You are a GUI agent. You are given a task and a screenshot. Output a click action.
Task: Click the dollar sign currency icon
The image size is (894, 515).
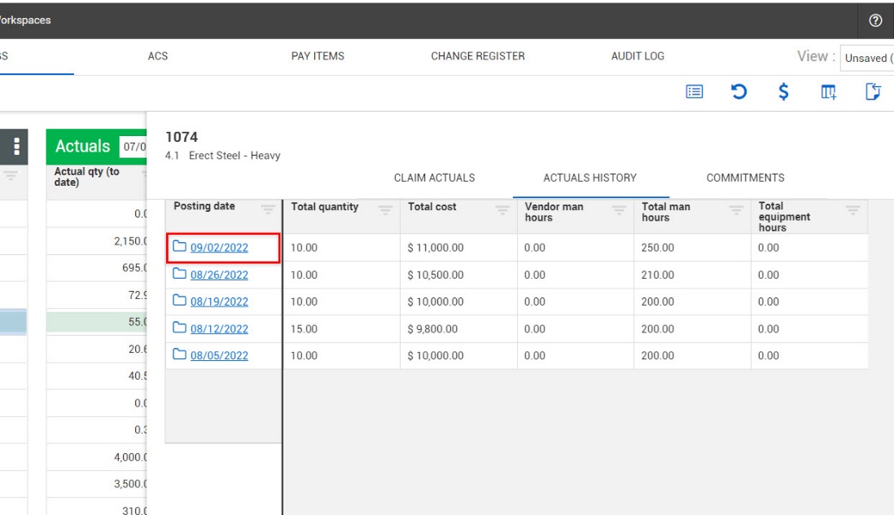(783, 92)
